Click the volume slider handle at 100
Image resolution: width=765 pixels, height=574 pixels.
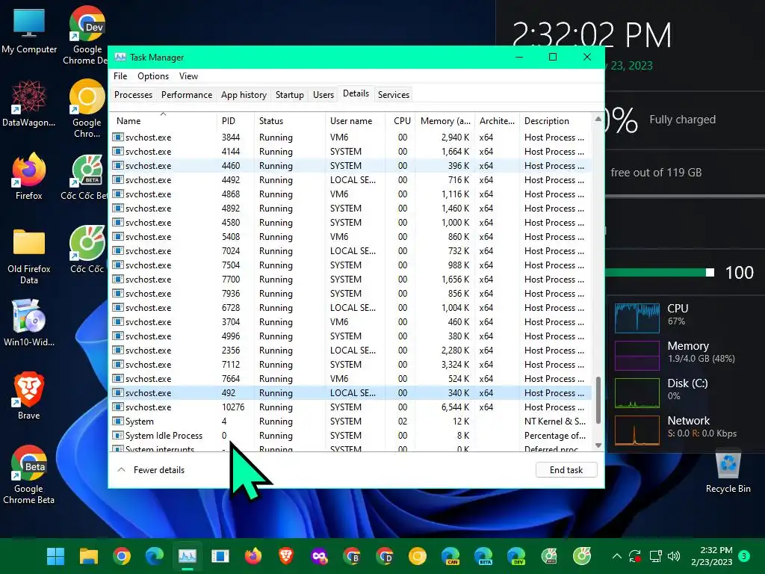coord(710,272)
